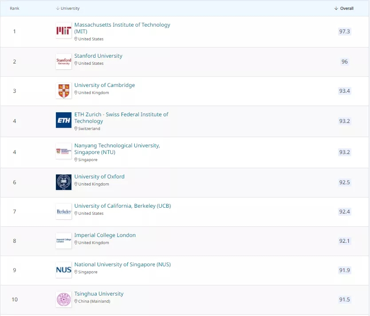Click the University of Oxford crest
The image size is (370, 316).
pyautogui.click(x=63, y=182)
